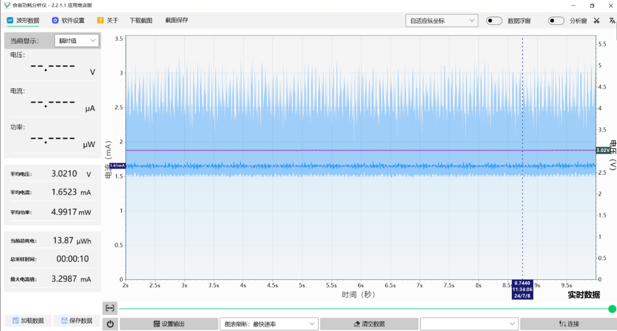Click the 截图保存 menu item
This screenshot has width=617, height=331.
pyautogui.click(x=176, y=20)
